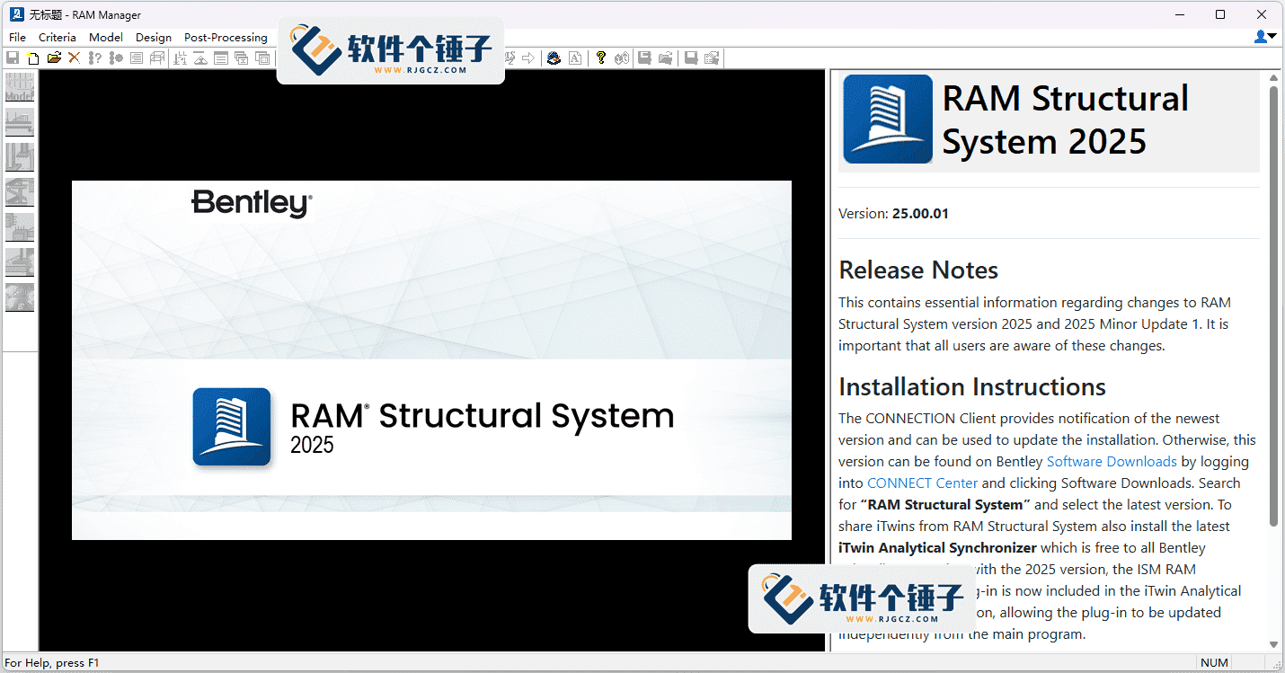Viewport: 1285px width, 673px height.
Task: Click the yellow question mark help icon
Action: [x=601, y=58]
